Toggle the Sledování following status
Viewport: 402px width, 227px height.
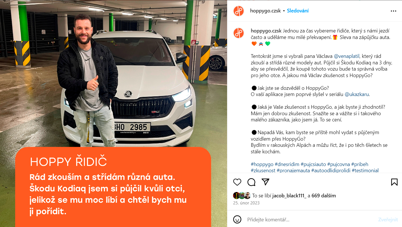(x=298, y=11)
